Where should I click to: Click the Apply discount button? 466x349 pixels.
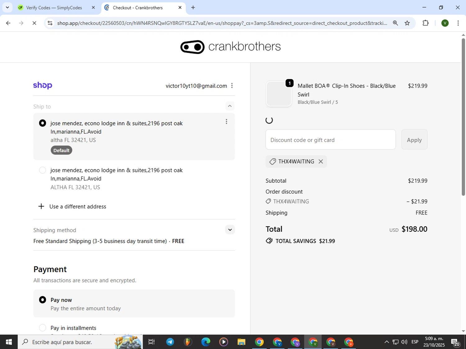point(414,140)
